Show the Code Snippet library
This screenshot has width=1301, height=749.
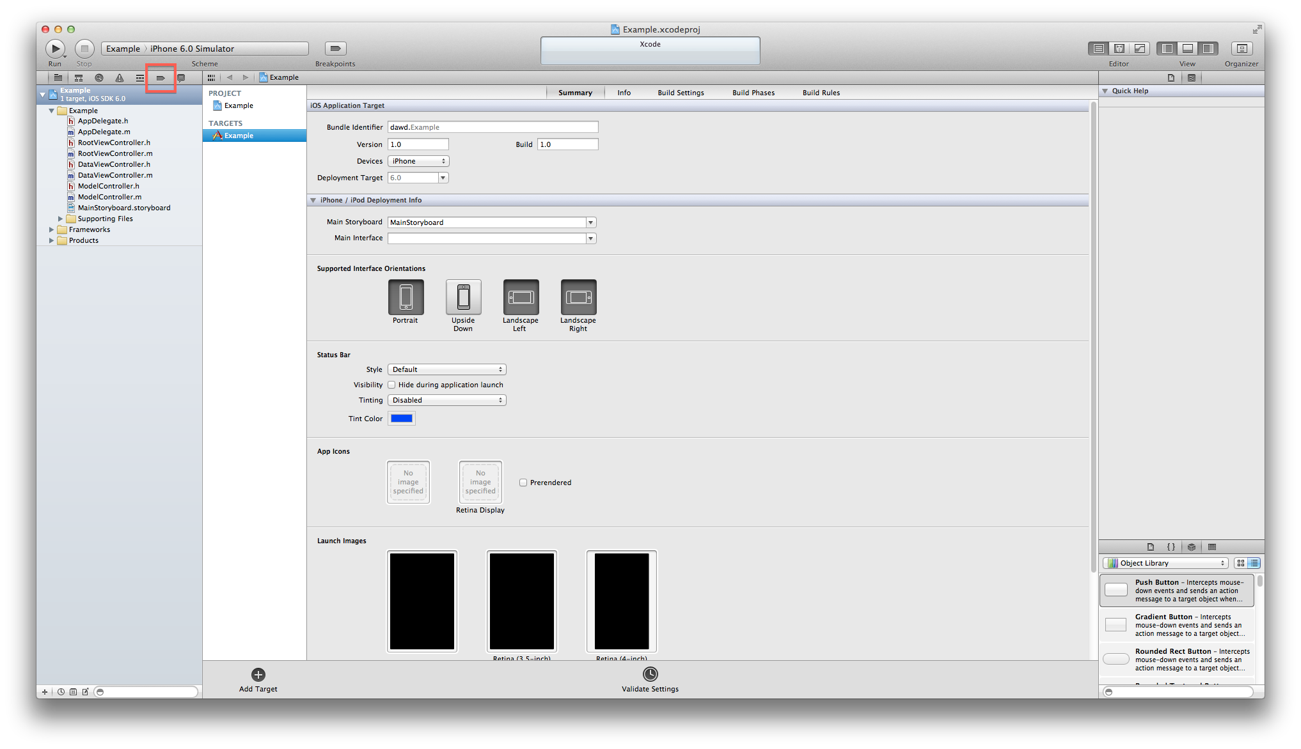coord(1171,547)
